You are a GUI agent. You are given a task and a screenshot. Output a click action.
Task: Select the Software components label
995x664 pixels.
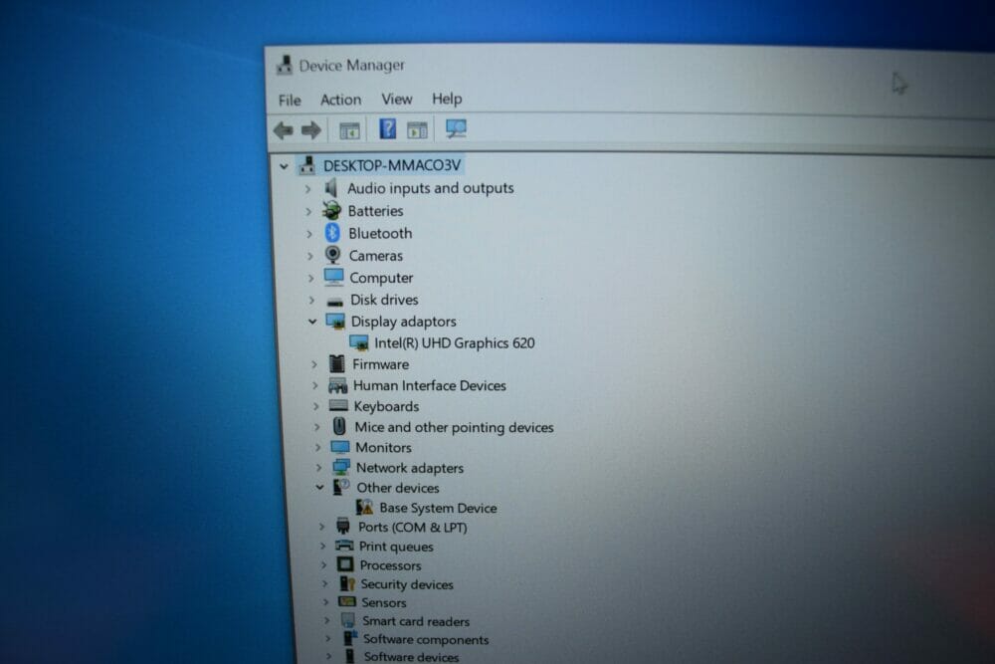tap(426, 640)
